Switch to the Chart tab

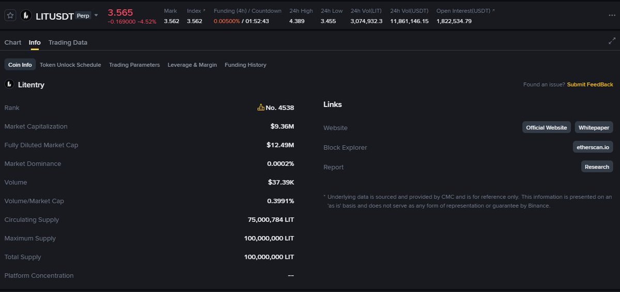(13, 42)
